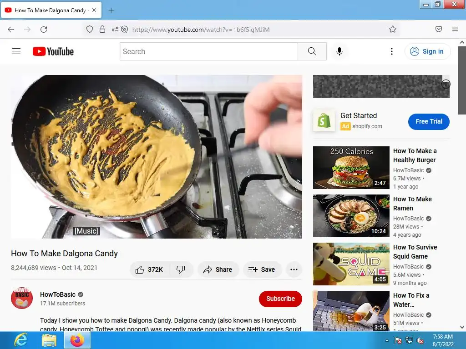Screen dimensions: 466x349
Task: Click the video player
Action: click(157, 157)
